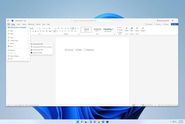
Task: Choose Download as PDF with comments
Action: pos(41,47)
